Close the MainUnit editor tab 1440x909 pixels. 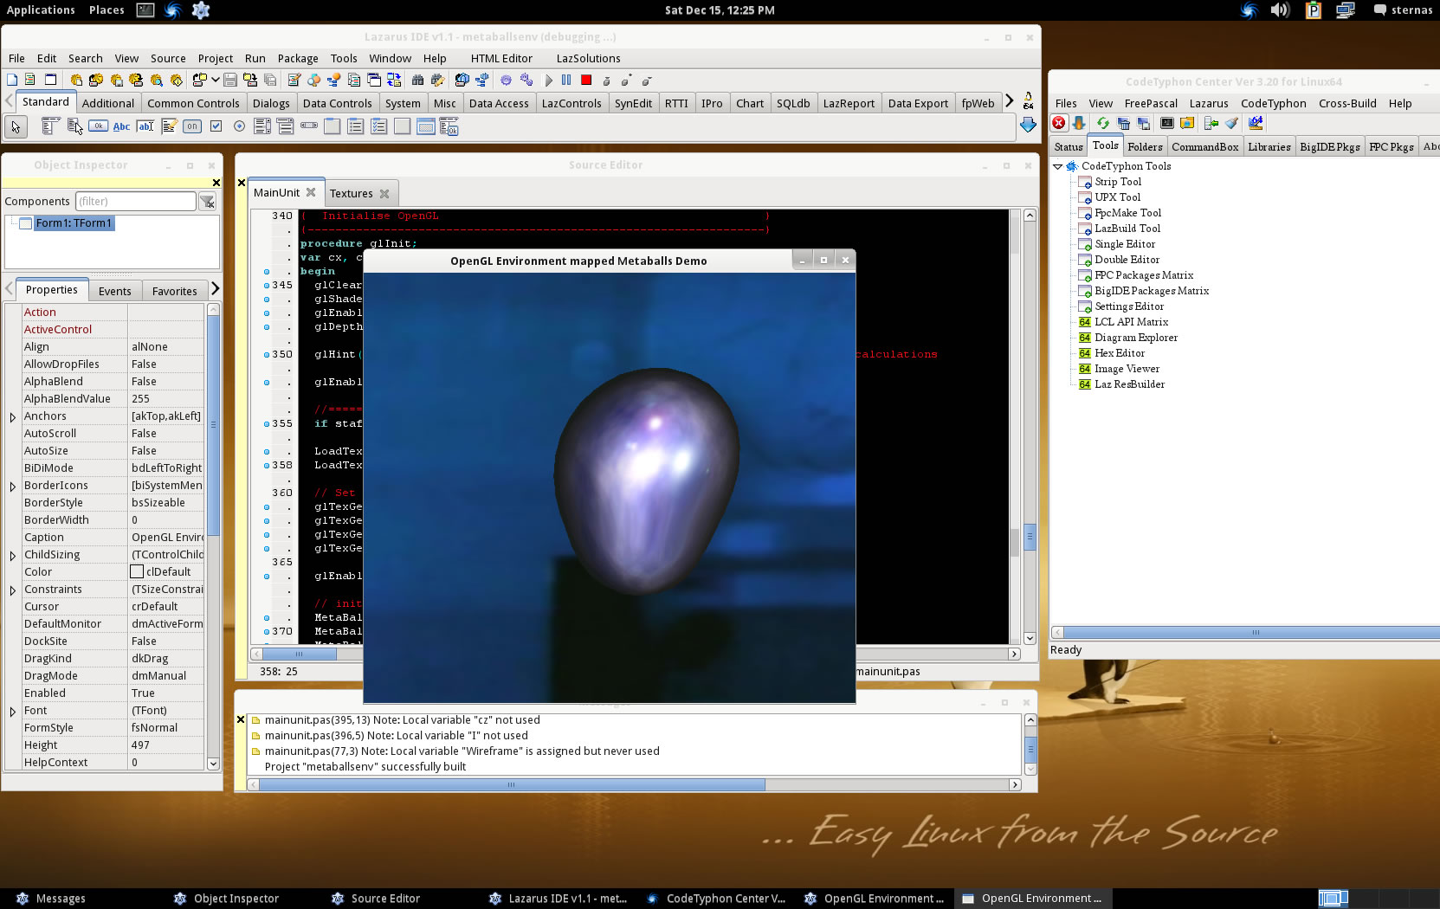coord(311,192)
